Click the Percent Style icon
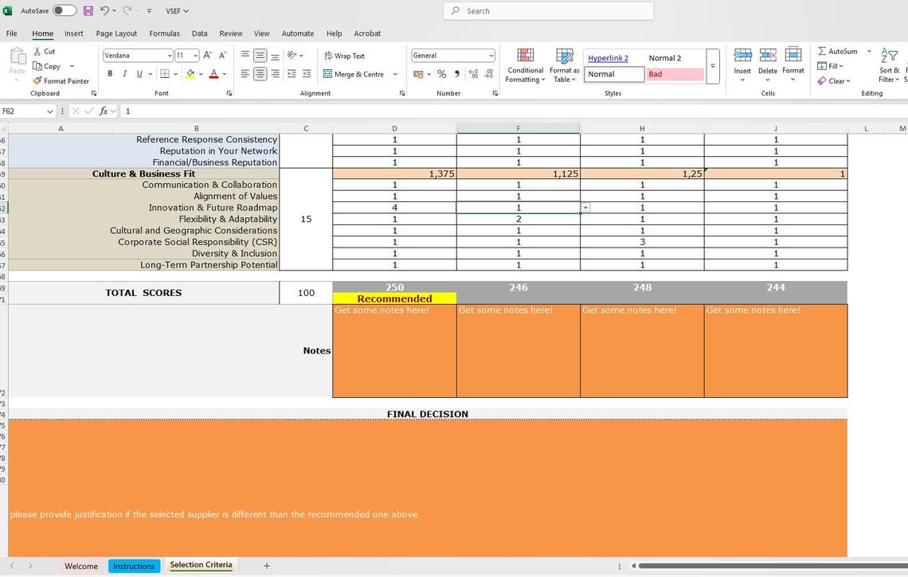The height and width of the screenshot is (577, 908). (441, 74)
